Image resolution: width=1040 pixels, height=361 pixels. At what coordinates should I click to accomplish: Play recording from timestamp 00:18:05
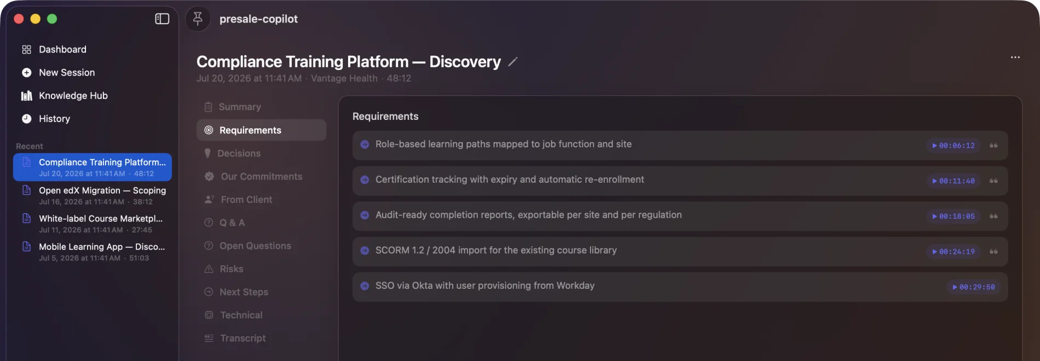[954, 216]
